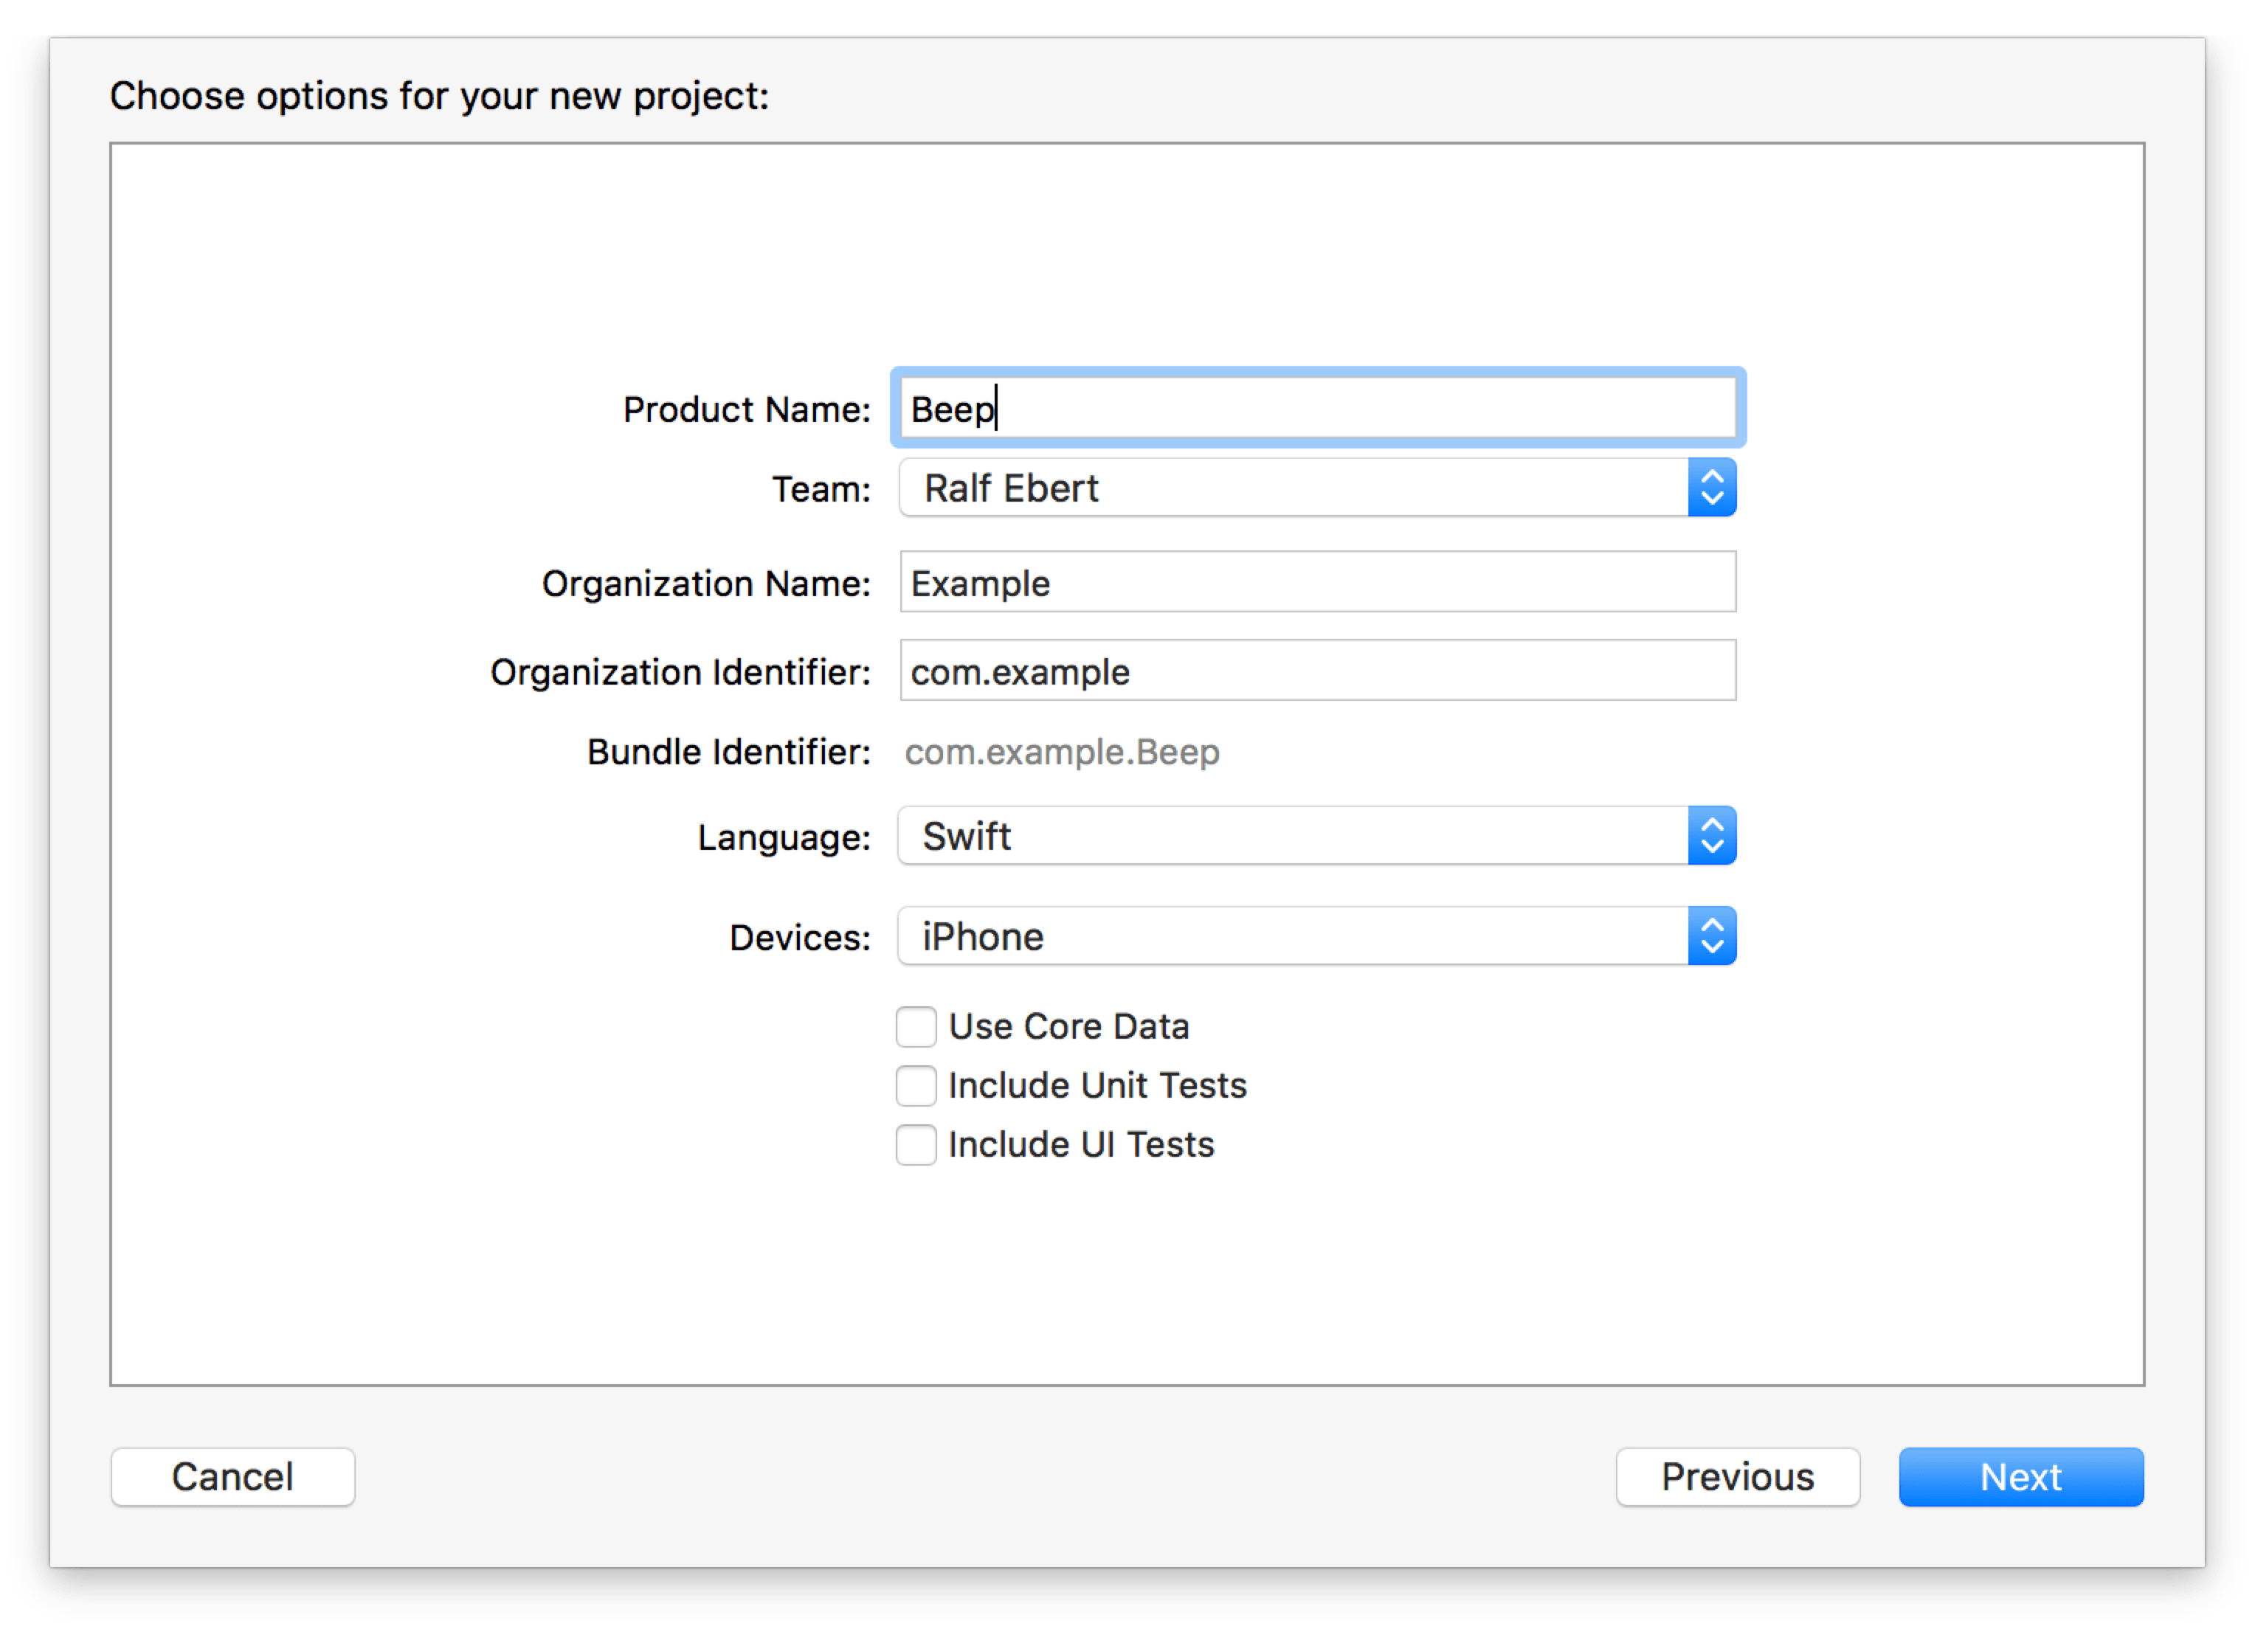Check Include Unit Tests option
2255x1629 pixels.
(x=916, y=1086)
